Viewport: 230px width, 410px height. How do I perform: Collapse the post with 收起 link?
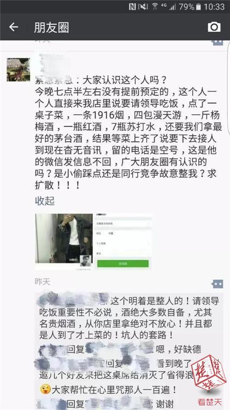coord(45,201)
